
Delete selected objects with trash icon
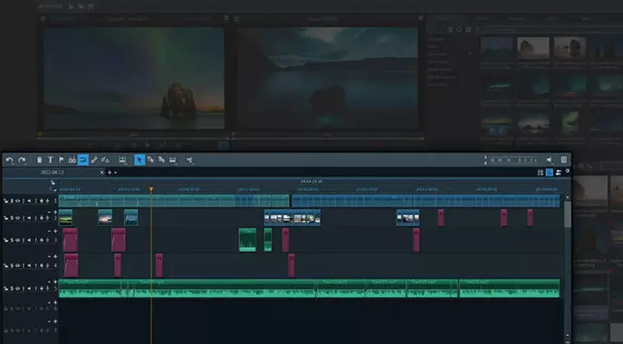39,160
